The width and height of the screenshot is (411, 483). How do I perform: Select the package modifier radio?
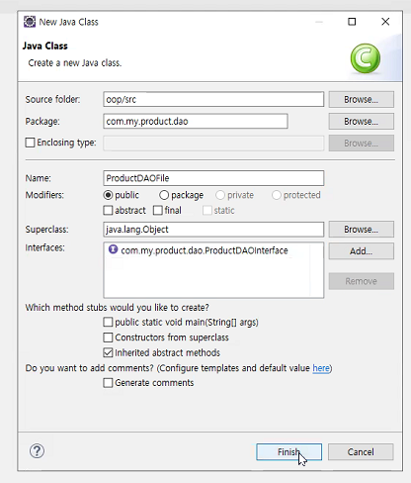pos(164,195)
